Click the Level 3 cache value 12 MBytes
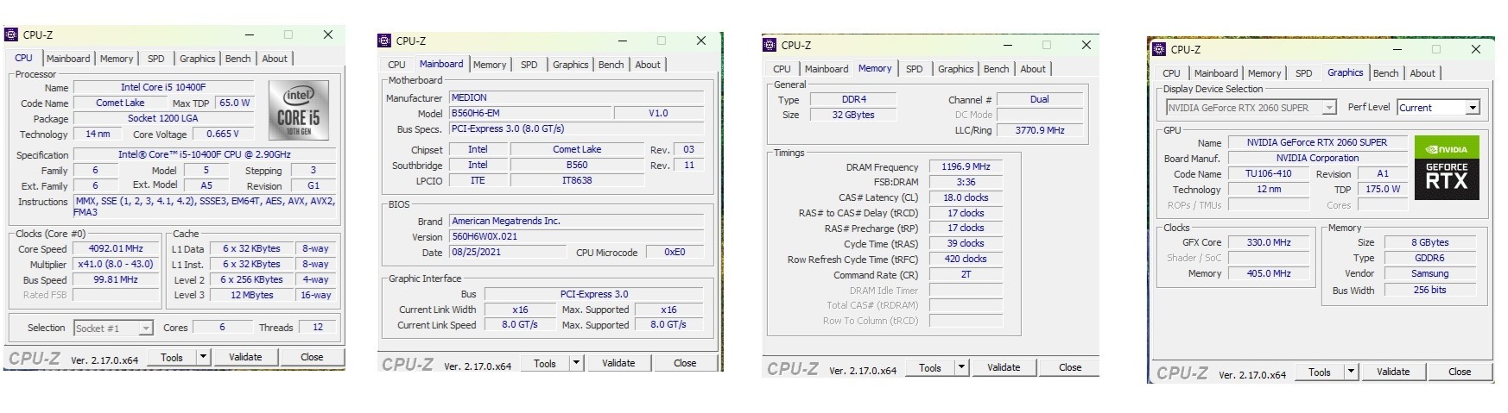The height and width of the screenshot is (413, 1508). click(x=251, y=295)
